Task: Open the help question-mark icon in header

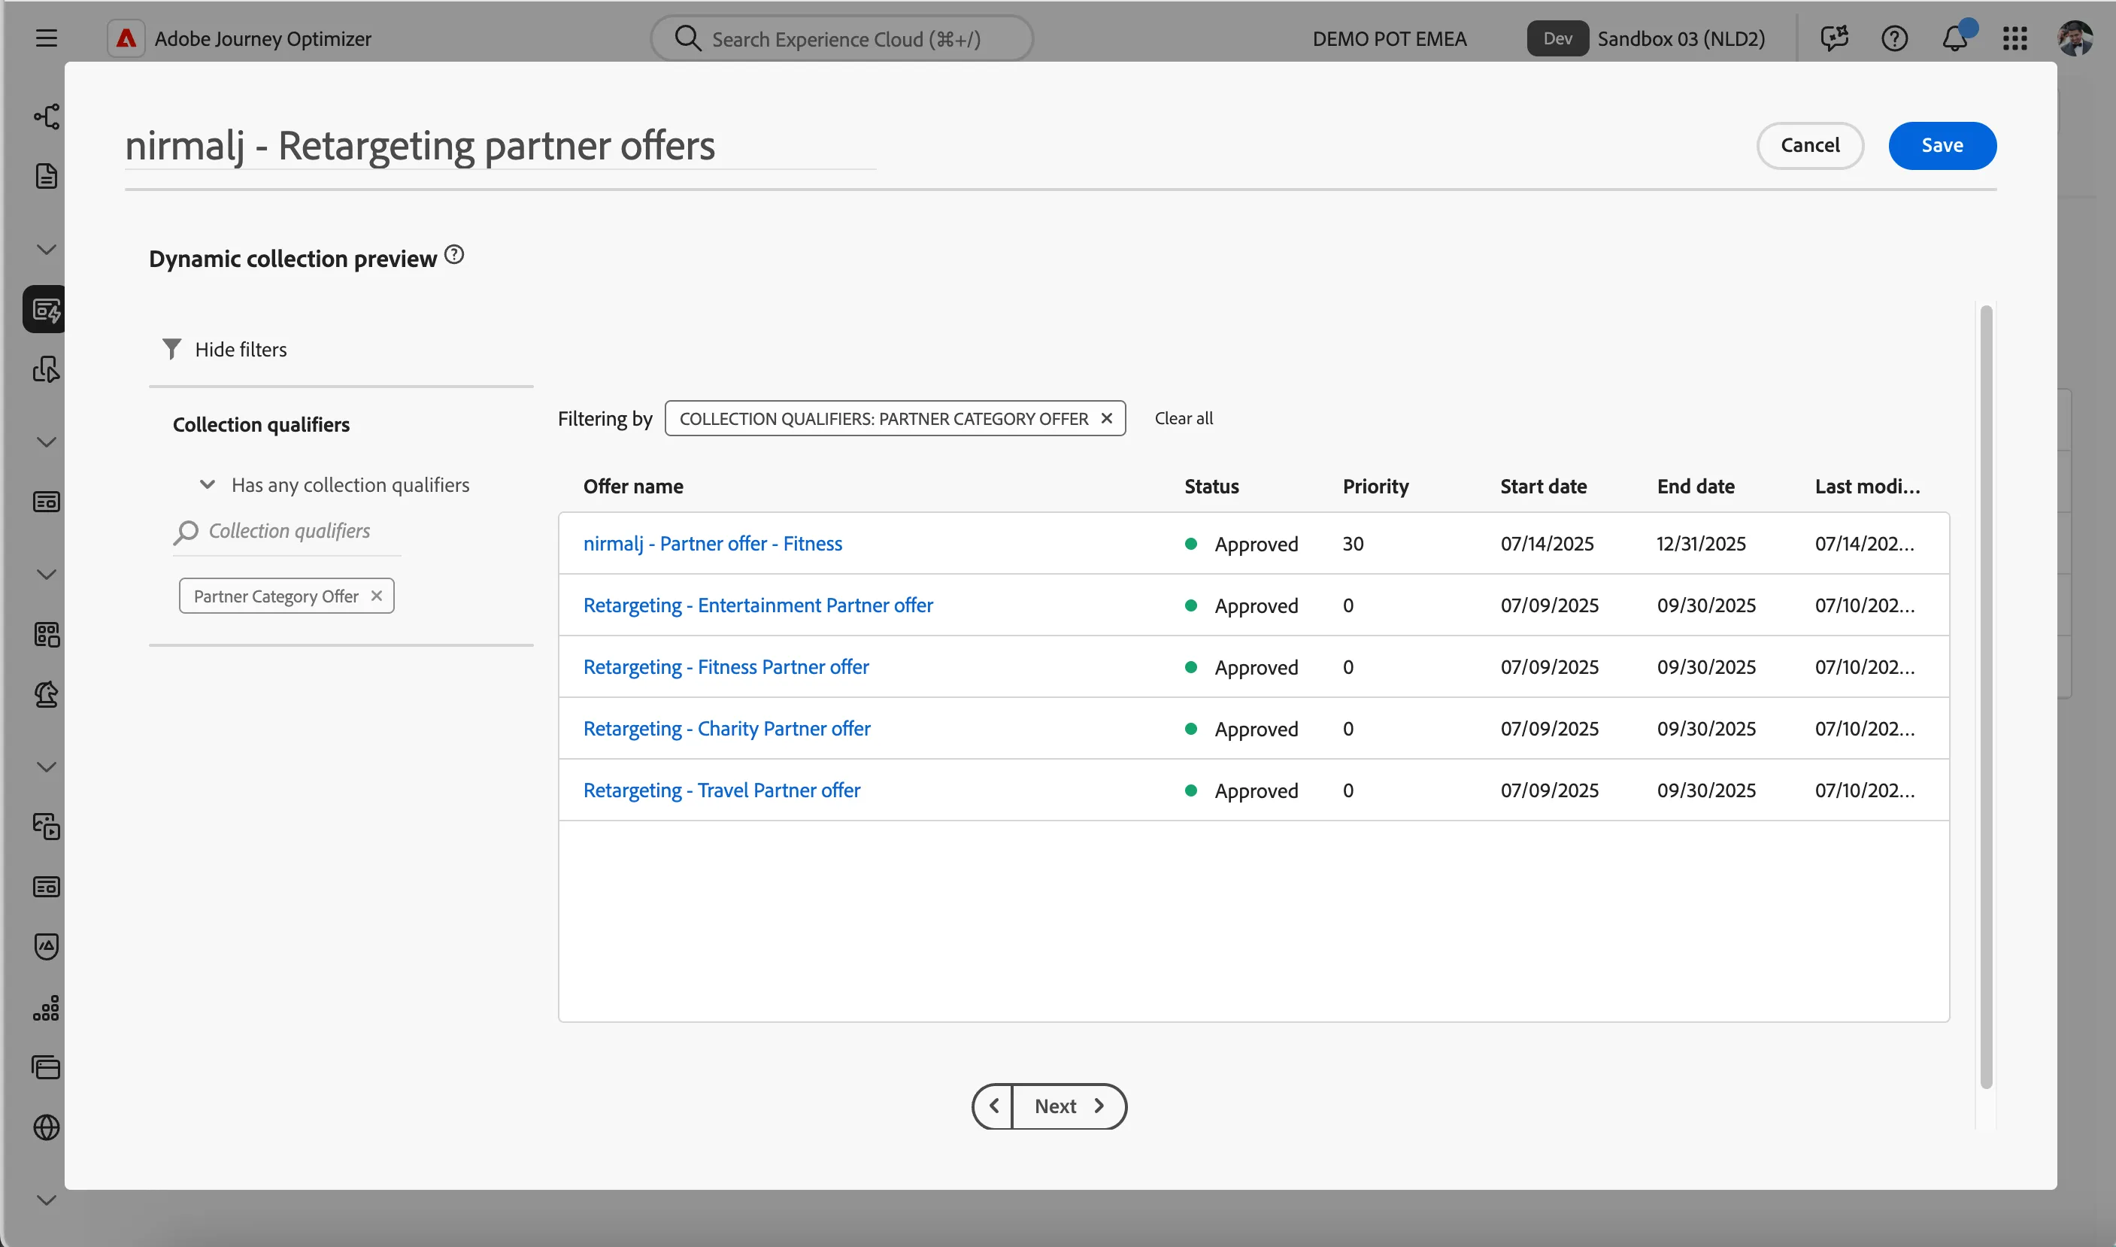Action: coord(1894,38)
